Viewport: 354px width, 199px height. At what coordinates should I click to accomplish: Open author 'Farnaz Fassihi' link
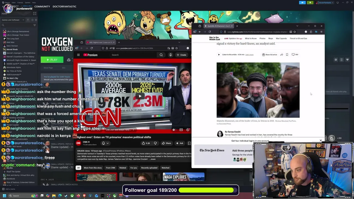coord(234,132)
